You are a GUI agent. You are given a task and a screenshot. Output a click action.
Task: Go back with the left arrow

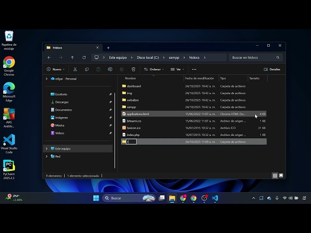[49, 57]
